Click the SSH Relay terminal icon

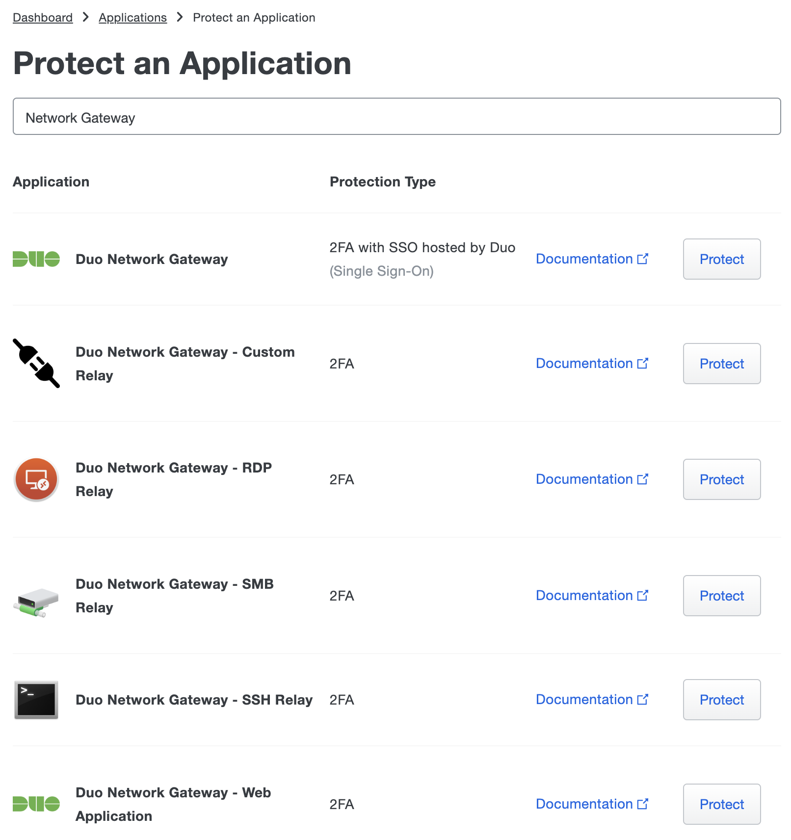point(36,700)
